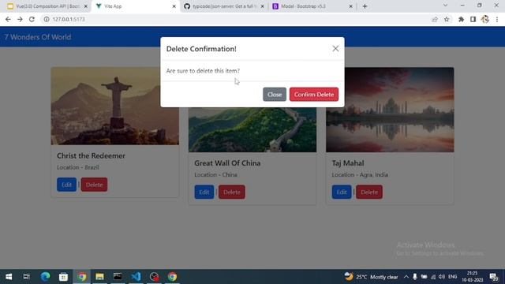Open Chrome profile avatar

[484, 19]
